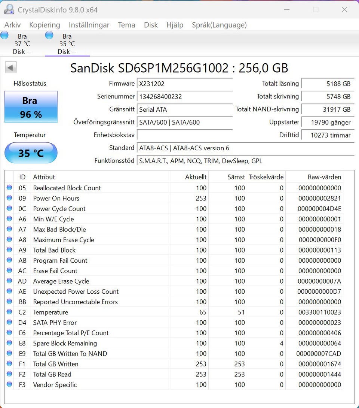Viewport: 359px width, 408px height.
Task: Click the Totalt skrivning value 5748 GB
Action: [328, 97]
